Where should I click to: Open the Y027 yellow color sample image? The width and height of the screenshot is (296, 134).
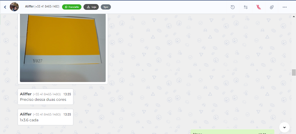click(63, 48)
